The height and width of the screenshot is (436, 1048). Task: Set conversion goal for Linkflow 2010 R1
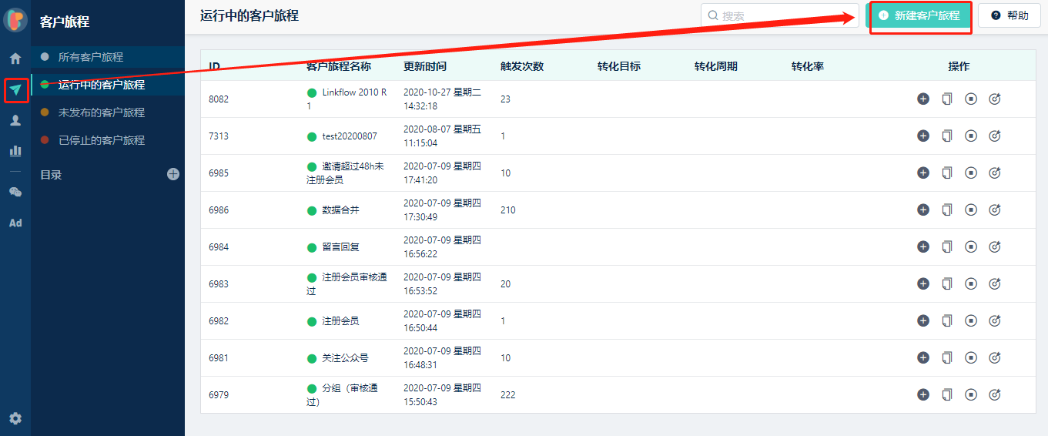click(994, 99)
